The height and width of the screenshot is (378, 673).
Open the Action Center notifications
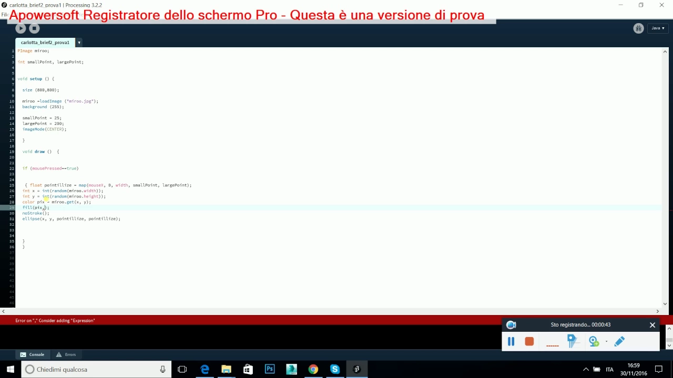click(x=659, y=370)
